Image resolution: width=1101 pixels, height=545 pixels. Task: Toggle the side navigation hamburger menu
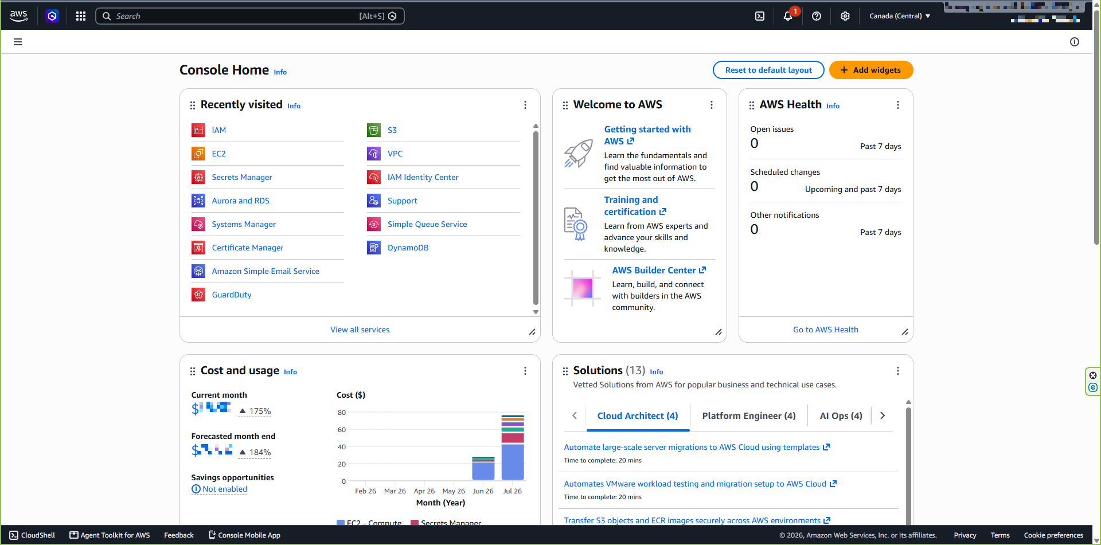pos(18,42)
